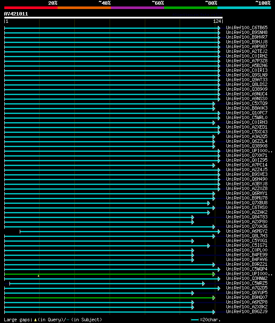Click the alignment bar for UniRef100_C5WRZ5

(107, 284)
